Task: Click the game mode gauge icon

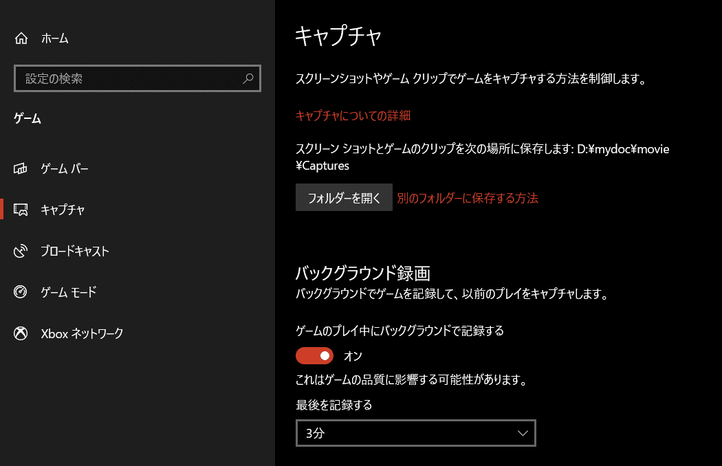Action: (21, 292)
